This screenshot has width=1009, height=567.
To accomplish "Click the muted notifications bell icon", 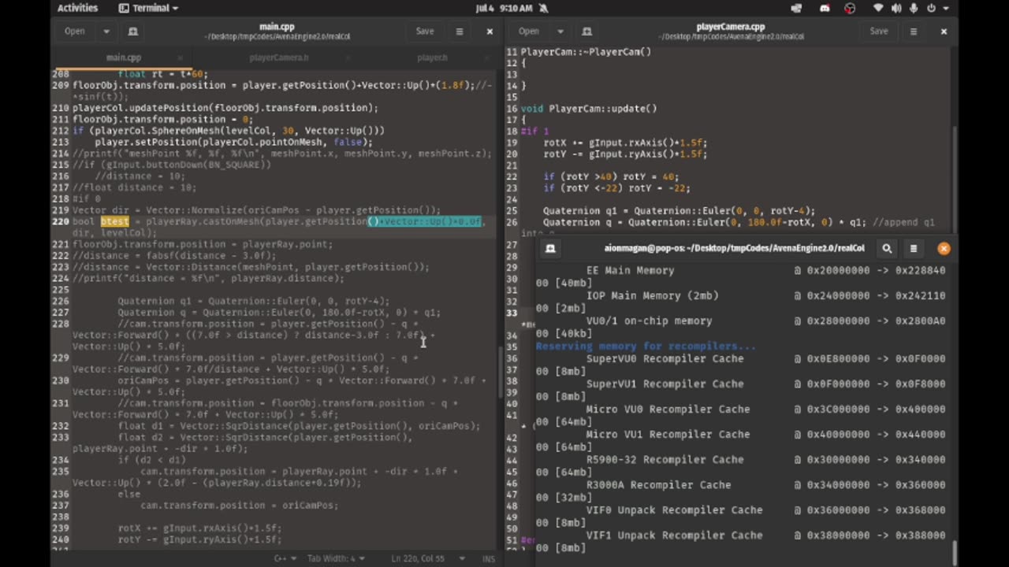I will click(x=543, y=8).
